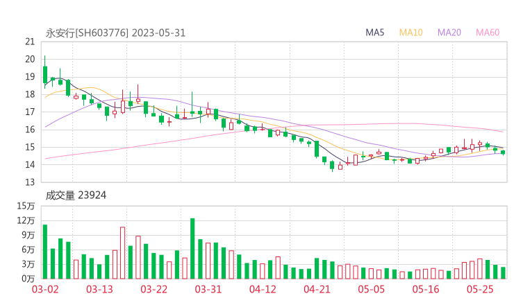Click the price axis value 17

(30, 112)
